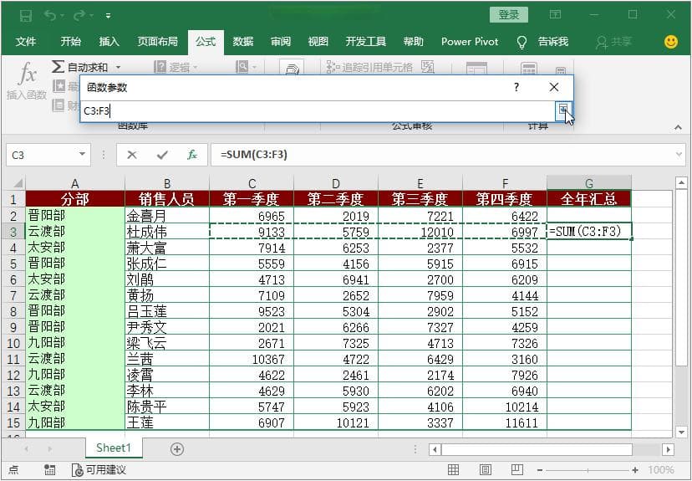This screenshot has height=481, width=692.
Task: Switch to Normal view icon
Action: click(x=453, y=469)
